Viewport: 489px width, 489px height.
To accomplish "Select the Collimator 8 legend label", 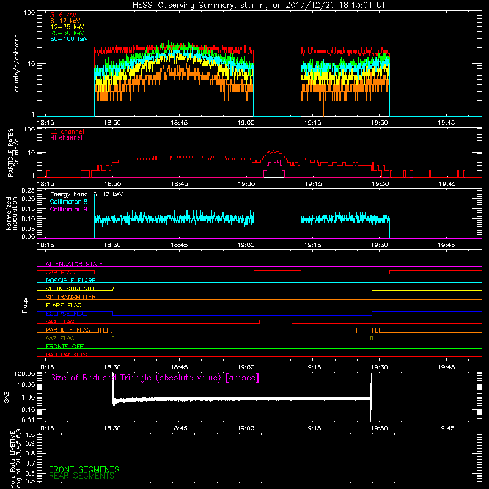I will pos(68,202).
